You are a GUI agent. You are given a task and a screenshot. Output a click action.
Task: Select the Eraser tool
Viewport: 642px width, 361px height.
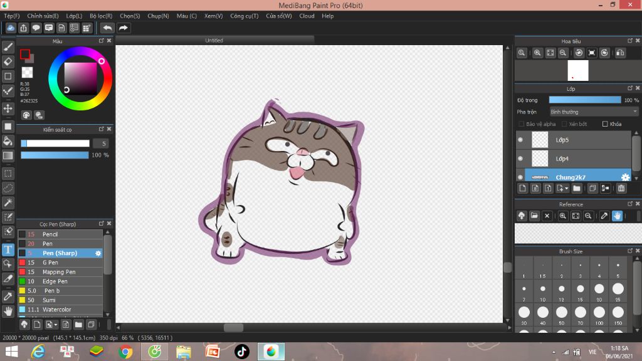click(x=8, y=61)
